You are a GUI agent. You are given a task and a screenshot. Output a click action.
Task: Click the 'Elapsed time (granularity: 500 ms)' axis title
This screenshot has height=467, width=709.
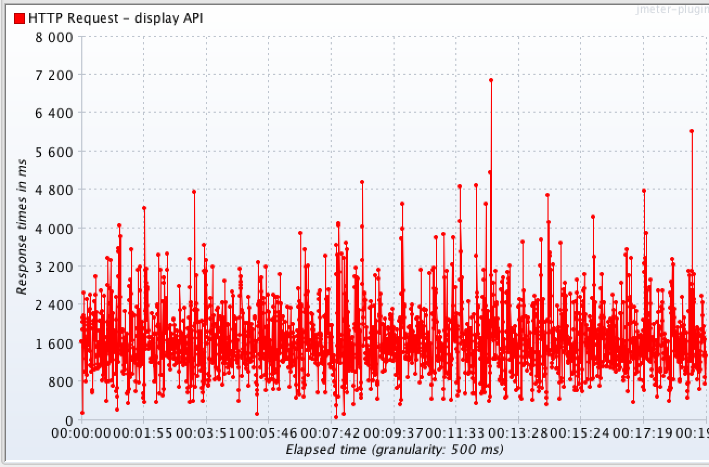click(x=394, y=449)
